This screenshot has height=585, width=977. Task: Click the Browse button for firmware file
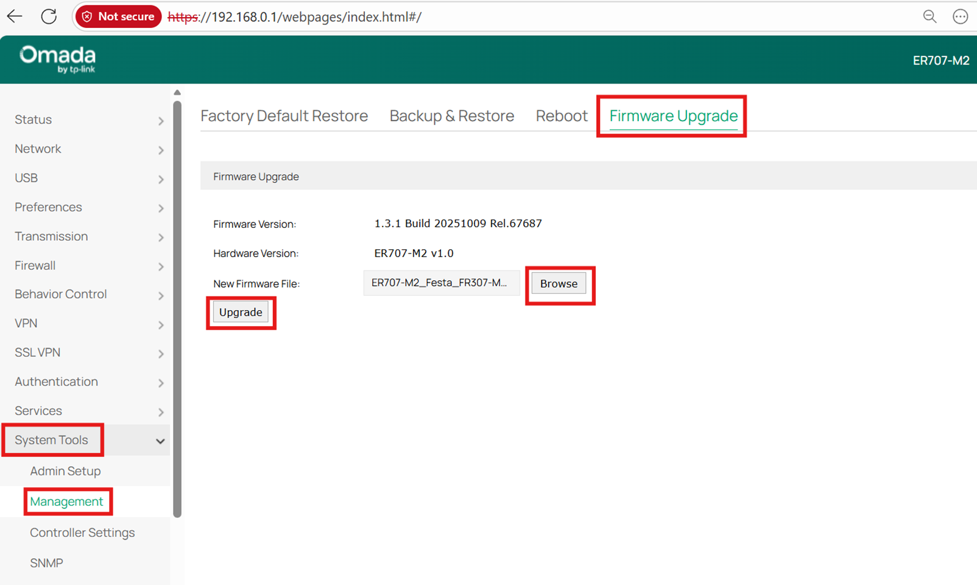tap(559, 283)
